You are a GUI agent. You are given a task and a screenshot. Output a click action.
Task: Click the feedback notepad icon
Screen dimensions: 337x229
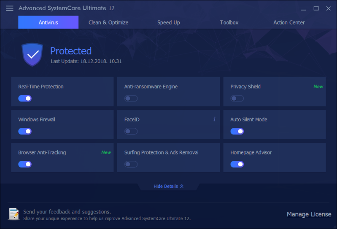(13, 214)
